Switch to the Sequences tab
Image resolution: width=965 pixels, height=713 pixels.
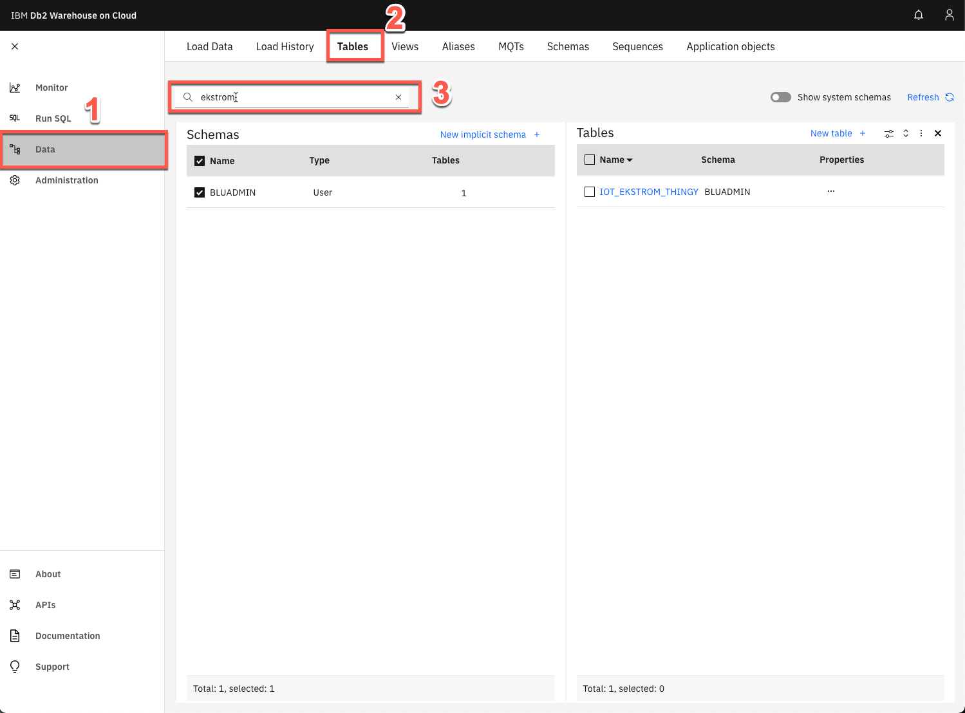pyautogui.click(x=638, y=46)
